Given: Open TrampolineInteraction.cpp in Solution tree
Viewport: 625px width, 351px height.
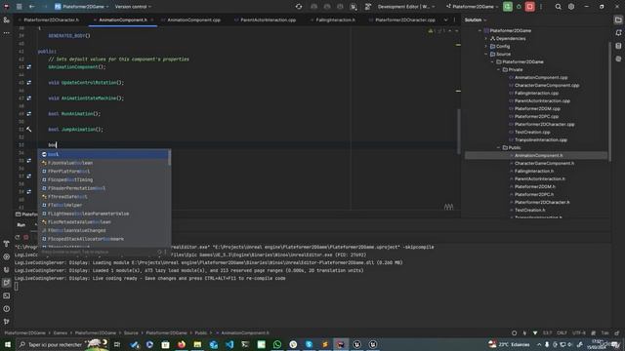Looking at the screenshot, I should 540,139.
